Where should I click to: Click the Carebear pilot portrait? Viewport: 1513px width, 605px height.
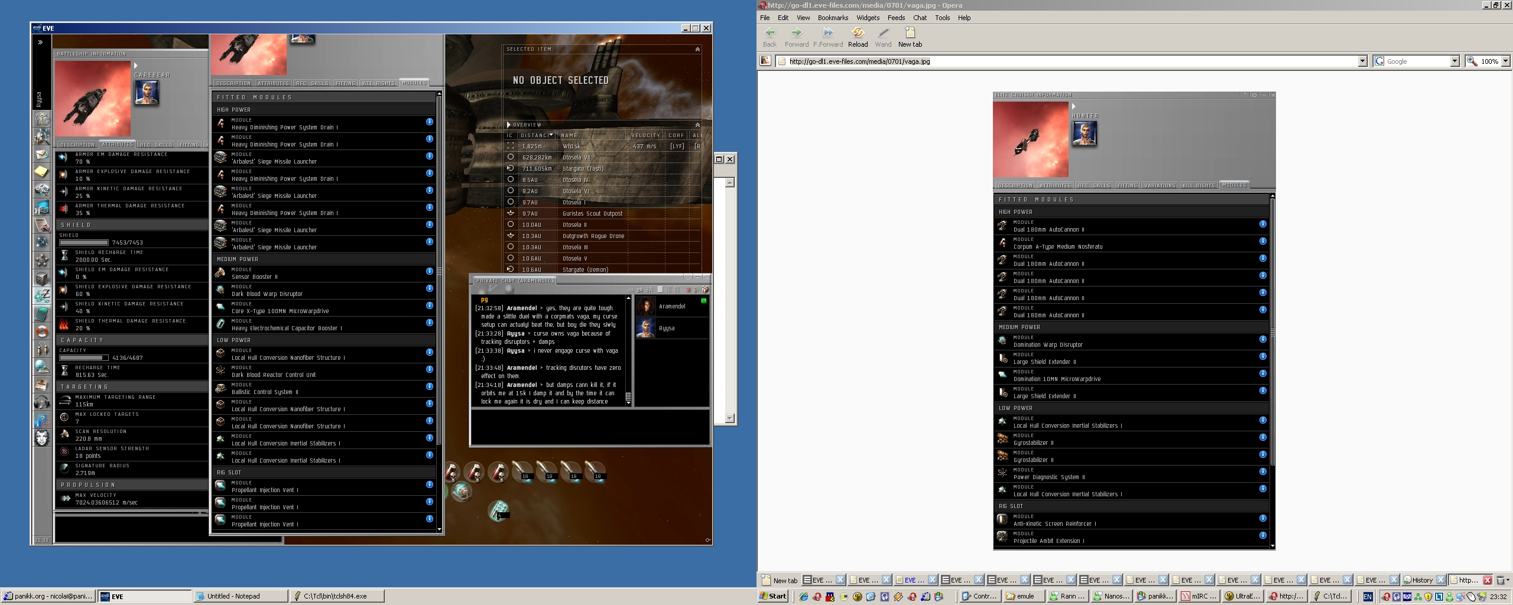(x=147, y=93)
